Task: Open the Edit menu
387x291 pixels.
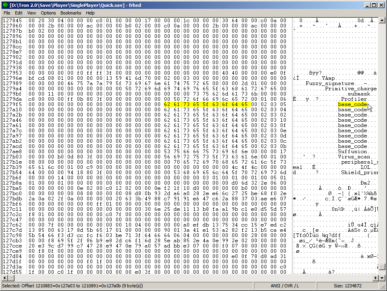Action: (x=19, y=13)
